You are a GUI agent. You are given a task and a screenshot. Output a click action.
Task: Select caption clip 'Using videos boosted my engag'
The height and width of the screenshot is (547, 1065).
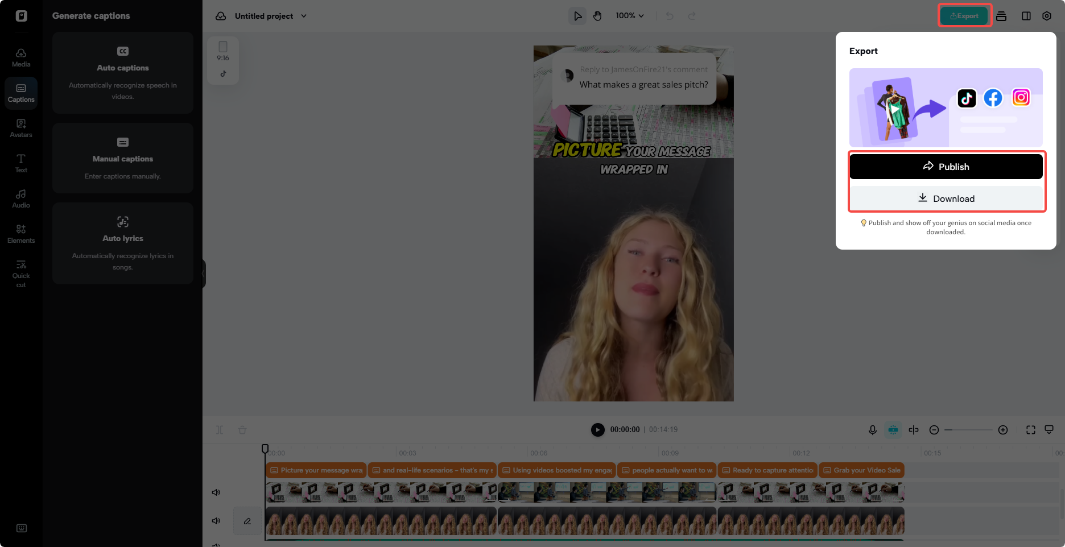(557, 470)
